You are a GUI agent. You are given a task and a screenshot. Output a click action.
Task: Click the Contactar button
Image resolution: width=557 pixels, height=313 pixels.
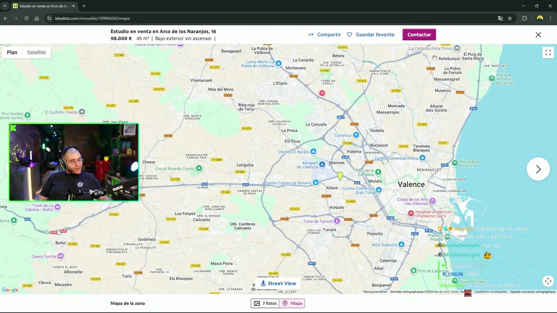419,34
